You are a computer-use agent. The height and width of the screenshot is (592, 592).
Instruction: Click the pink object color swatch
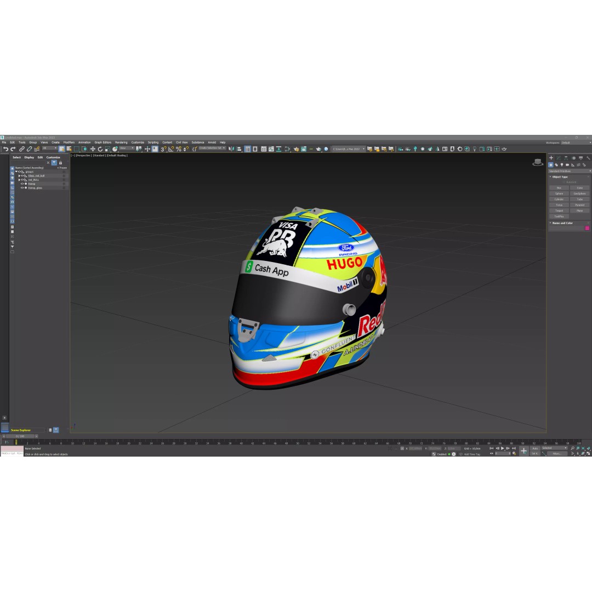coord(587,228)
